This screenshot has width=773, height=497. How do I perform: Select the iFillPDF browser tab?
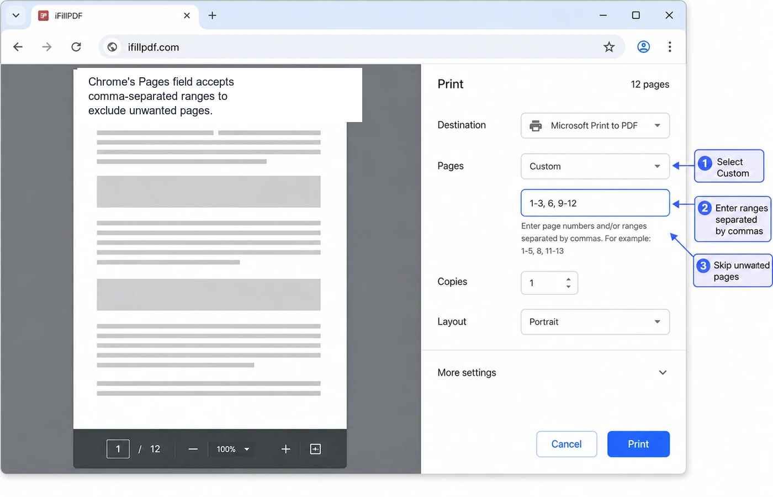[x=115, y=15]
